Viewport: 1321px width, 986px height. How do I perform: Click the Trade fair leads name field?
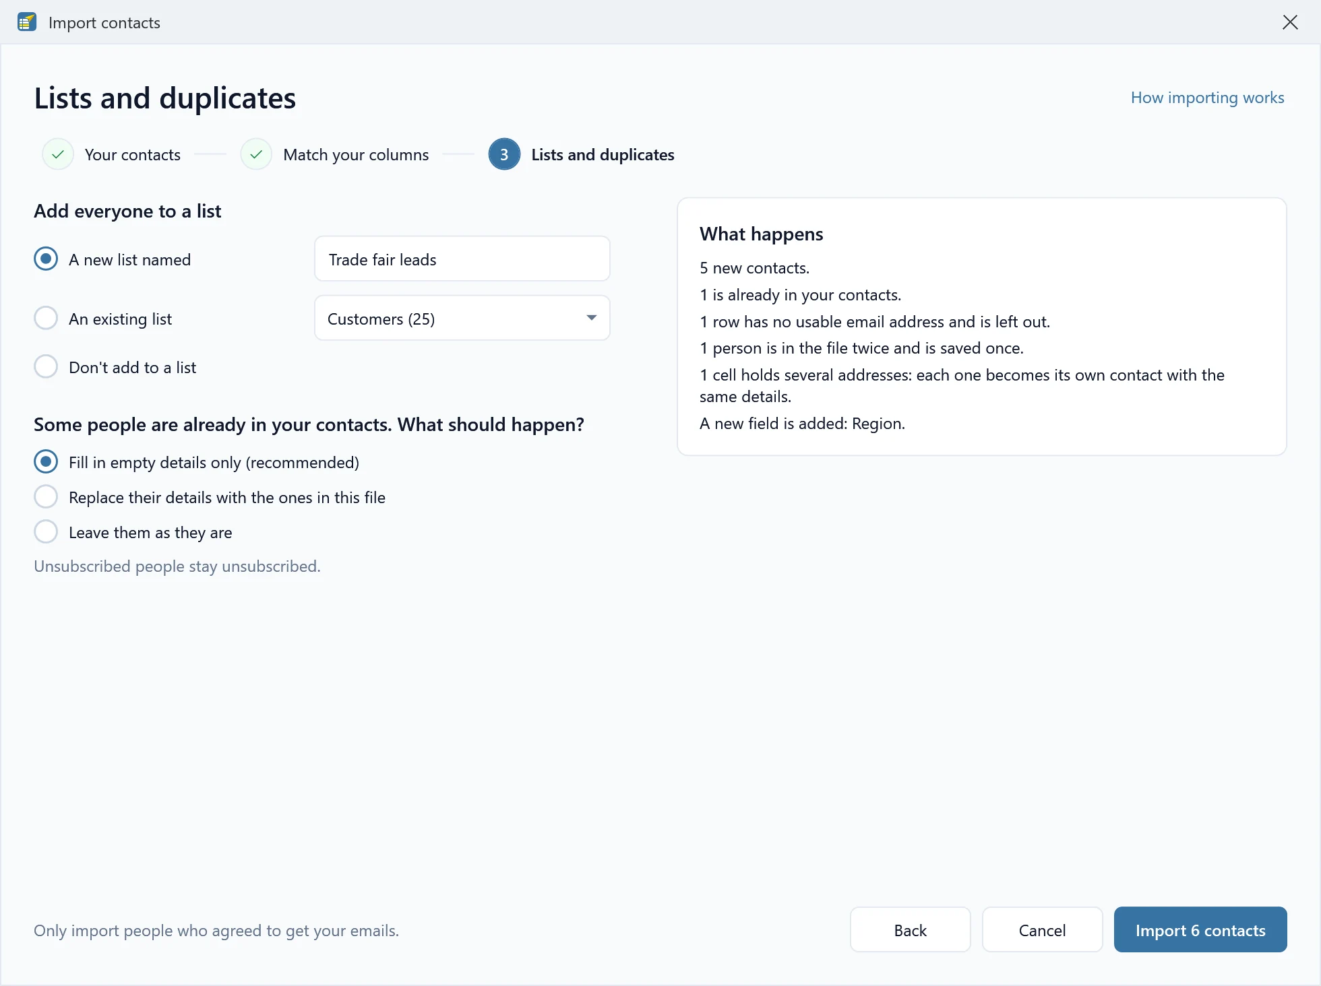[x=462, y=259]
